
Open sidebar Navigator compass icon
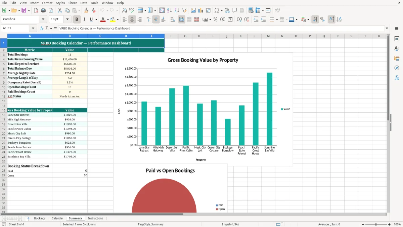397,68
